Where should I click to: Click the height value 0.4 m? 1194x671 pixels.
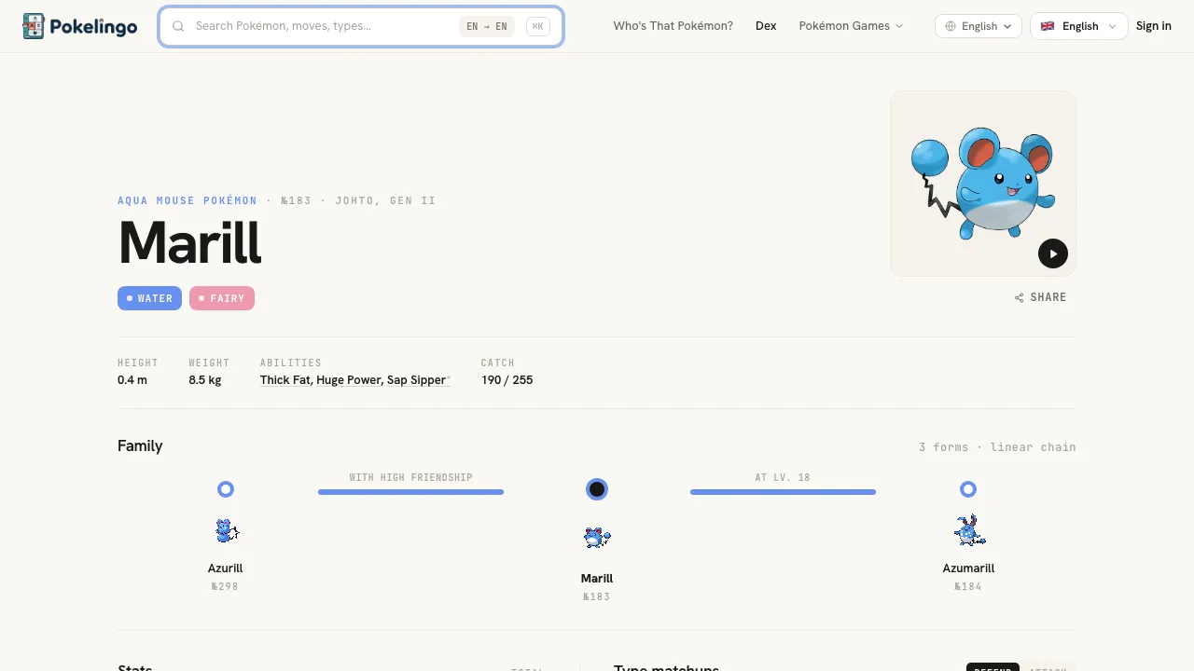pyautogui.click(x=132, y=380)
